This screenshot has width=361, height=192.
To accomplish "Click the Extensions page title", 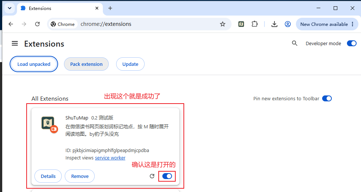I will pos(44,44).
